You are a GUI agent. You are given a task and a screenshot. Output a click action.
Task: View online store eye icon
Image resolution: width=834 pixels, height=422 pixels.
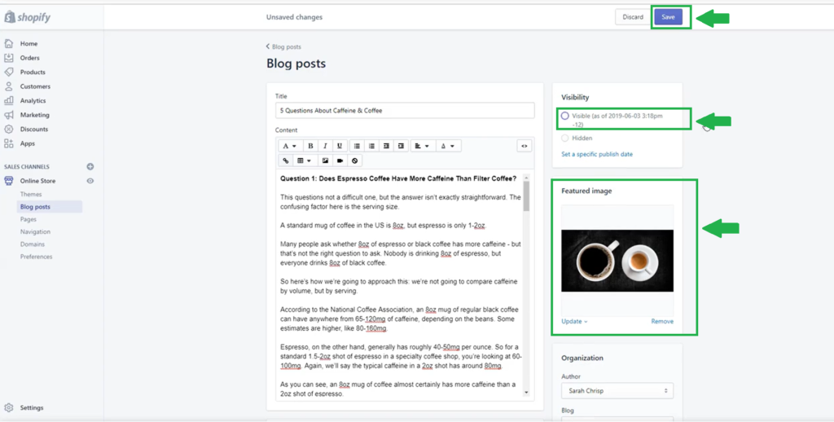pyautogui.click(x=90, y=181)
